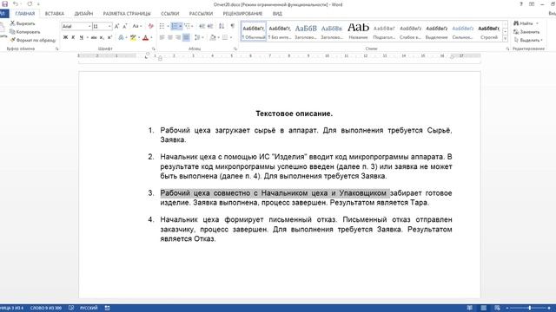Screen dimensions: 556x312
Task: Open the Абзац group dialog launcher
Action: click(235, 49)
